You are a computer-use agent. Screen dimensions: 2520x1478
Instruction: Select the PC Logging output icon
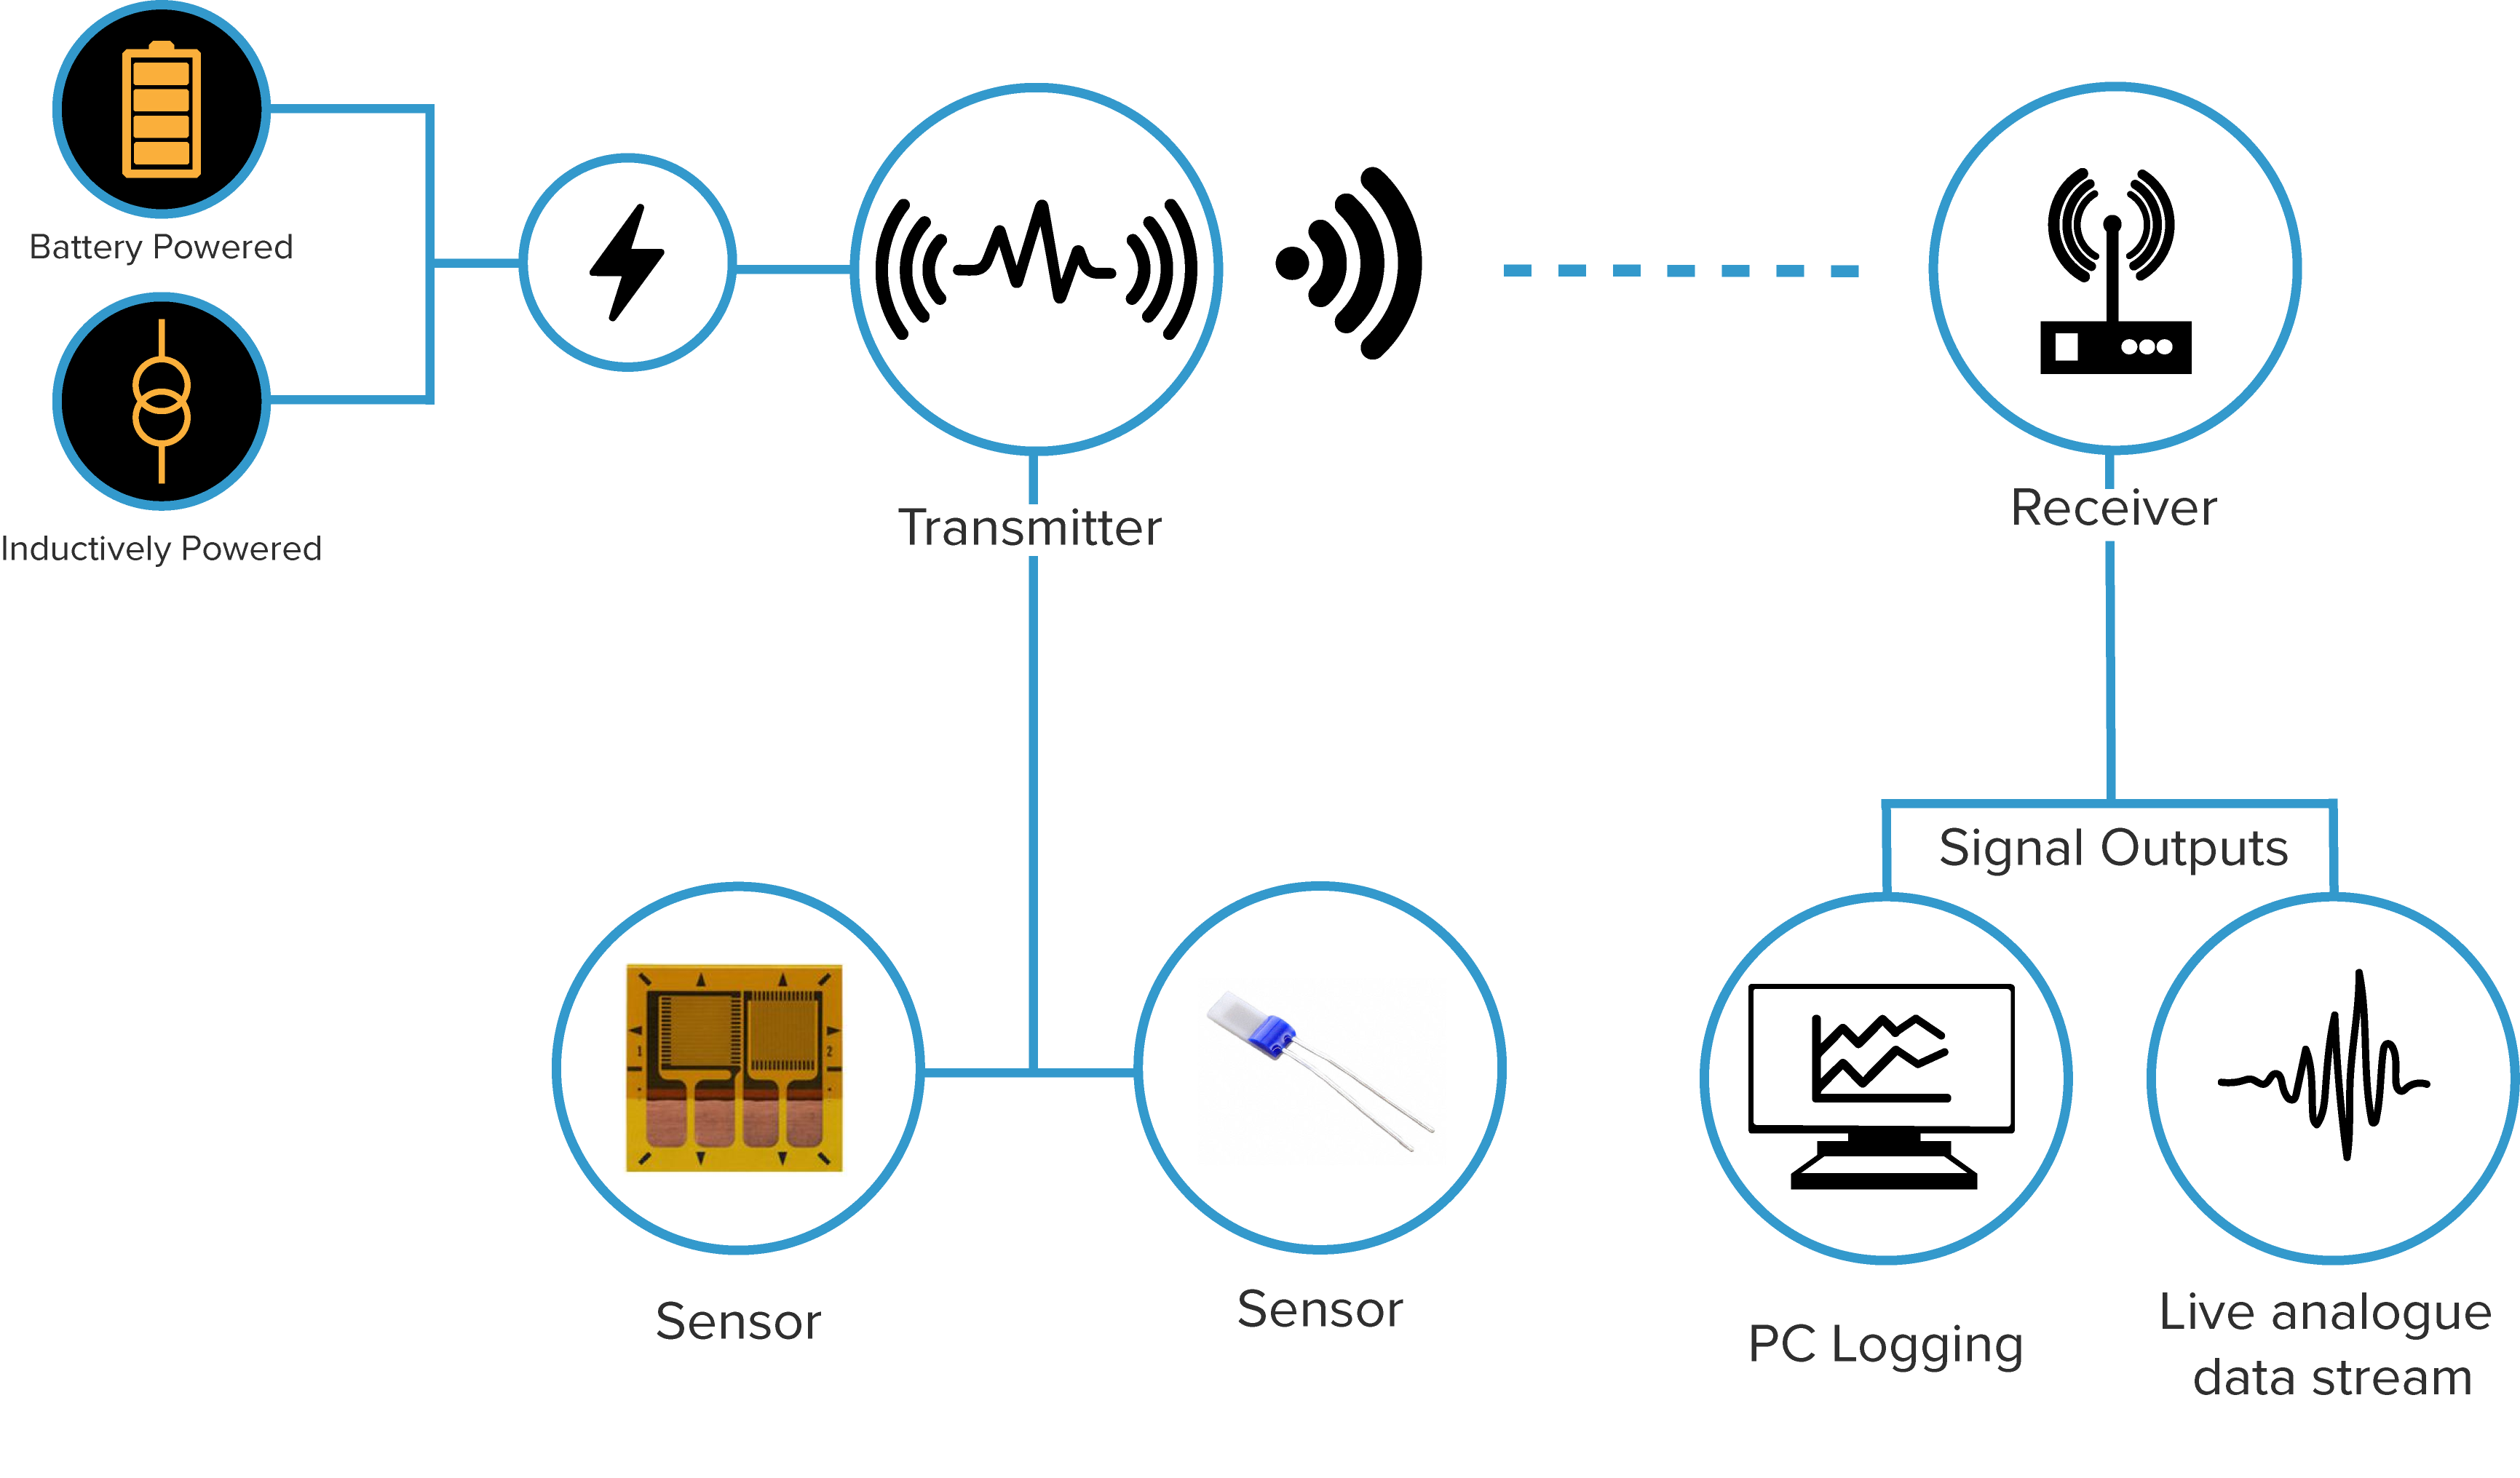tap(1876, 1170)
